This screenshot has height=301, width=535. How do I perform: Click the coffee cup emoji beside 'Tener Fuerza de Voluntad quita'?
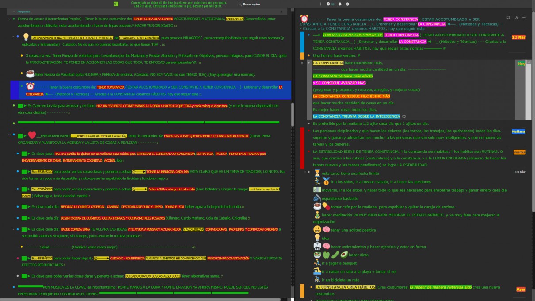click(30, 73)
